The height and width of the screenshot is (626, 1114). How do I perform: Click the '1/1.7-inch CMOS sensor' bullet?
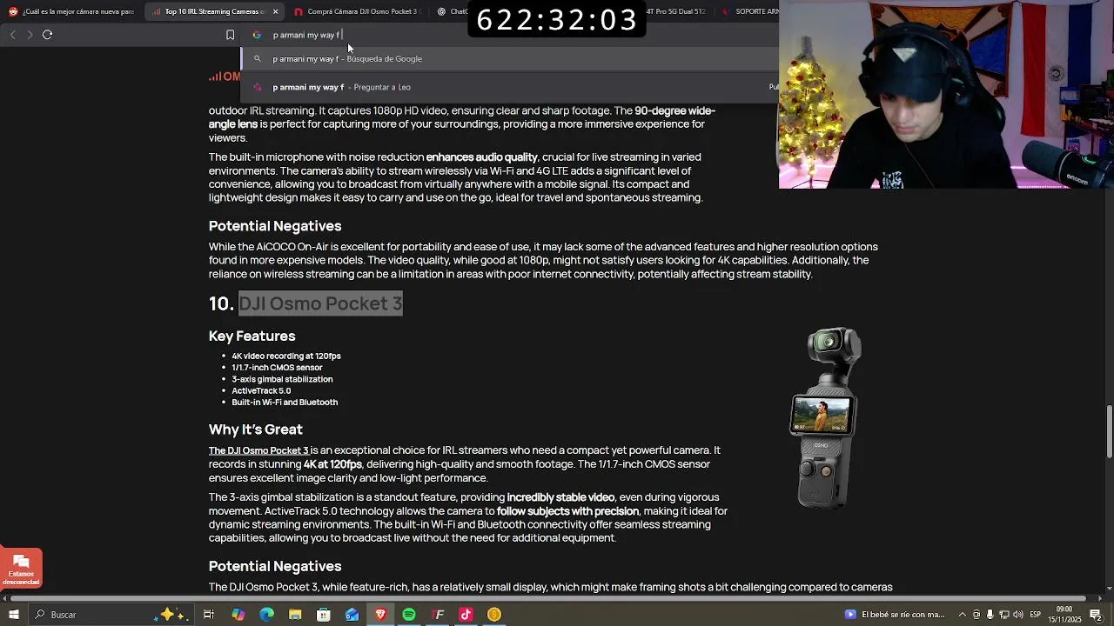pos(277,367)
